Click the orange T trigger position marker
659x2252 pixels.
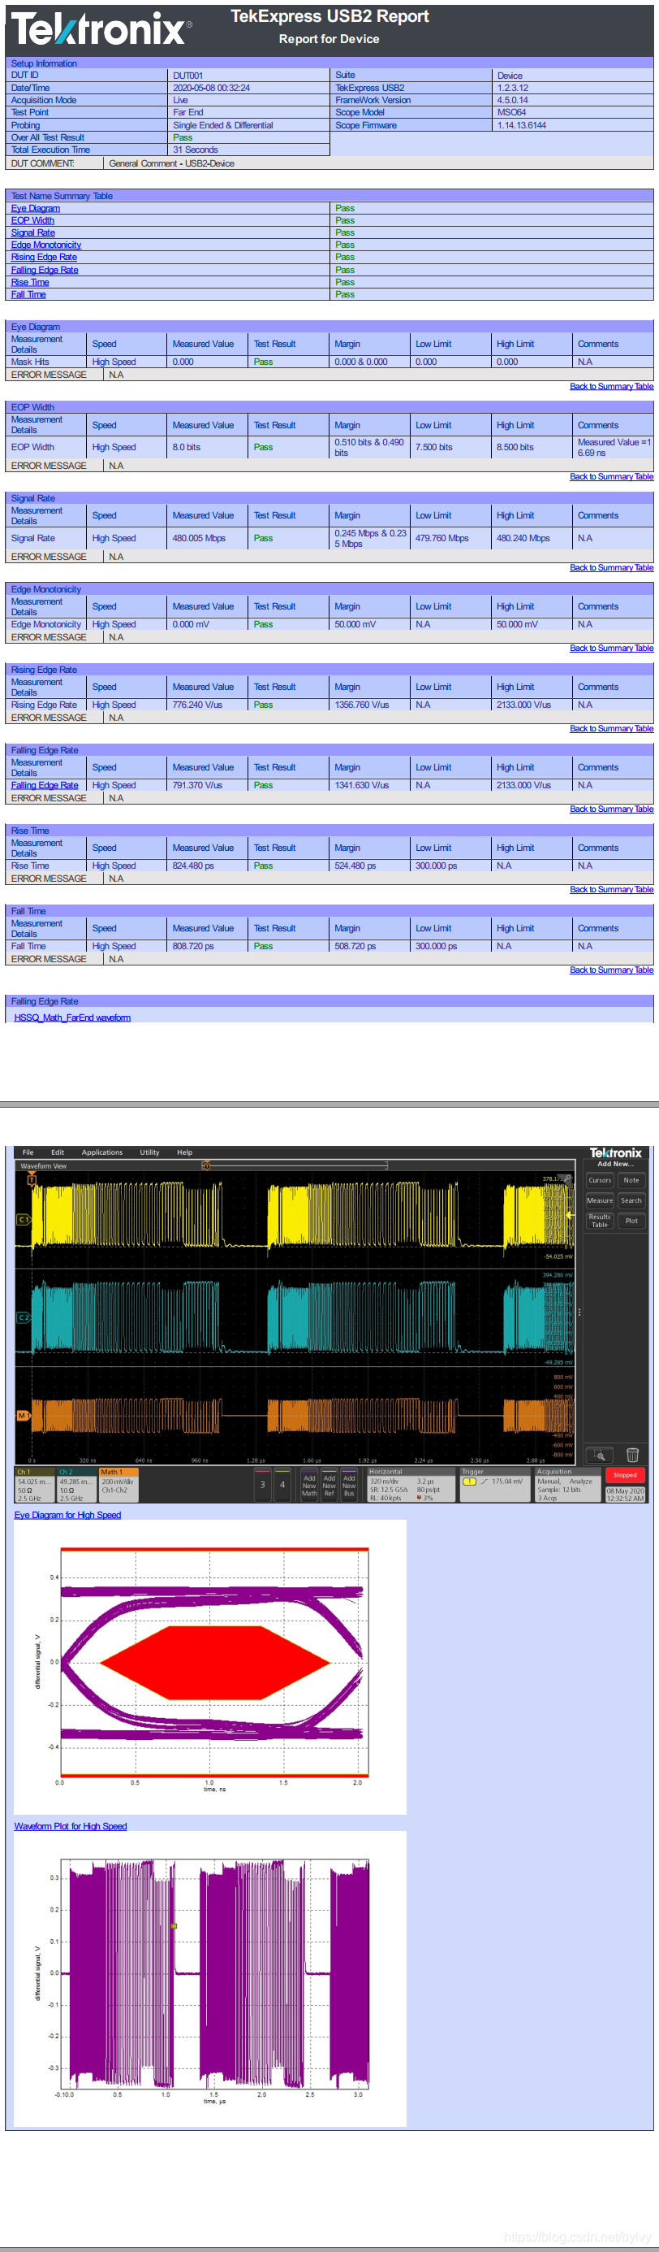point(32,1179)
